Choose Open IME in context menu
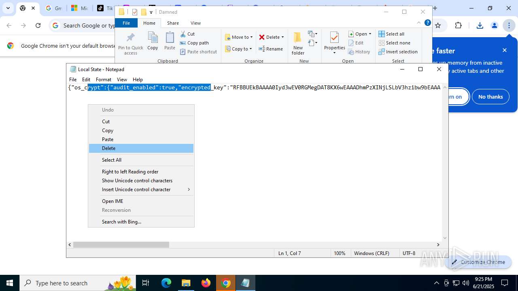 click(x=141, y=201)
